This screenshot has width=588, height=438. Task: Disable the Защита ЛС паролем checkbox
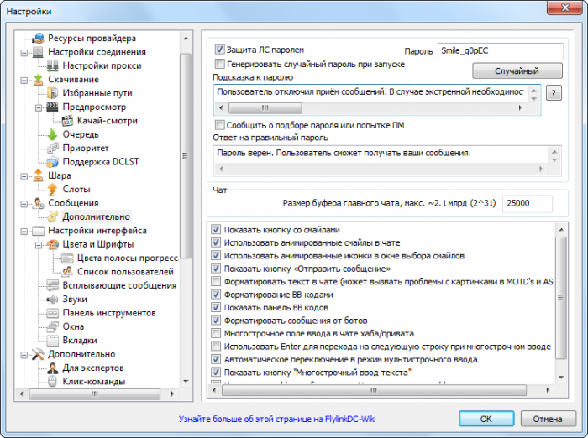click(220, 50)
